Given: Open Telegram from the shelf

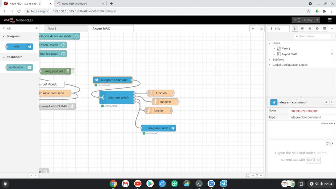Looking at the screenshot, I should coord(223,184).
